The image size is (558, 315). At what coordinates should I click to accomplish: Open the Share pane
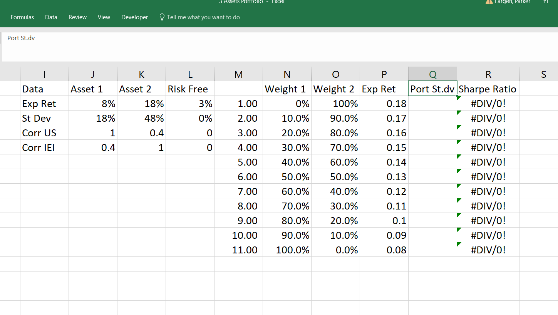[545, 2]
